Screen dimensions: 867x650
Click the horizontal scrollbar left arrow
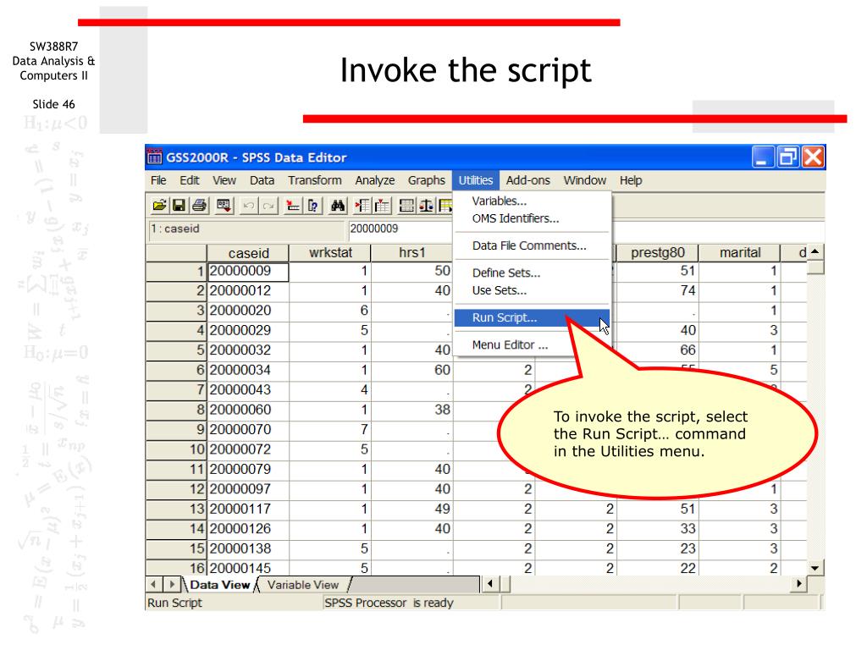489,584
